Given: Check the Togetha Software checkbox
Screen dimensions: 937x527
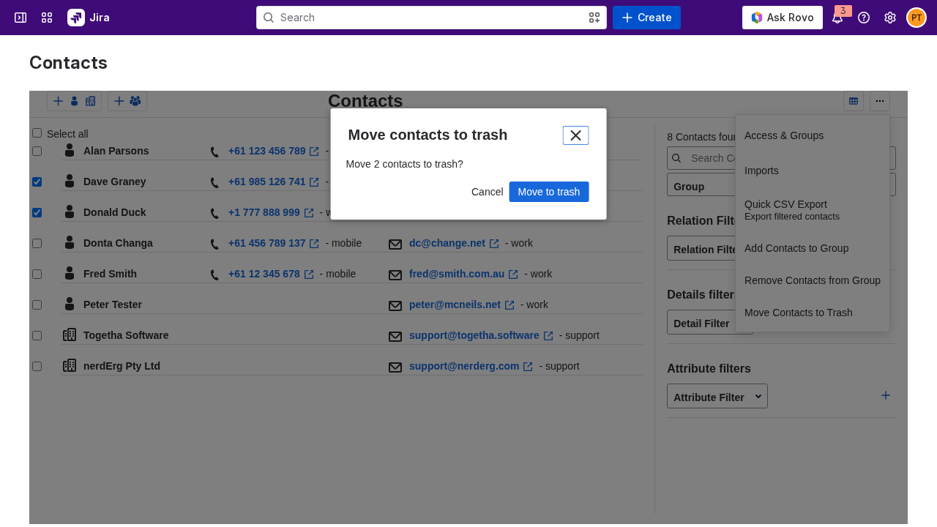Looking at the screenshot, I should pos(37,335).
